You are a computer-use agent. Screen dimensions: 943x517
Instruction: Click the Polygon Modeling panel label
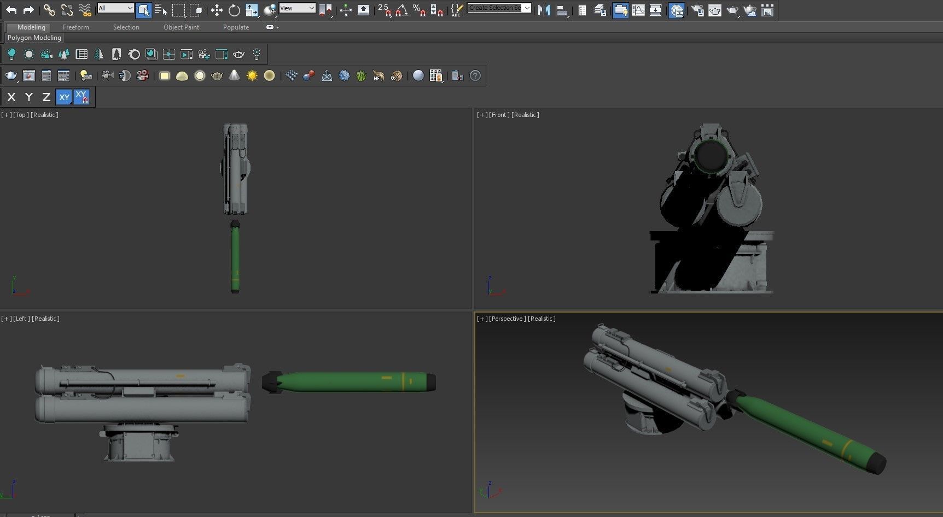click(x=34, y=38)
